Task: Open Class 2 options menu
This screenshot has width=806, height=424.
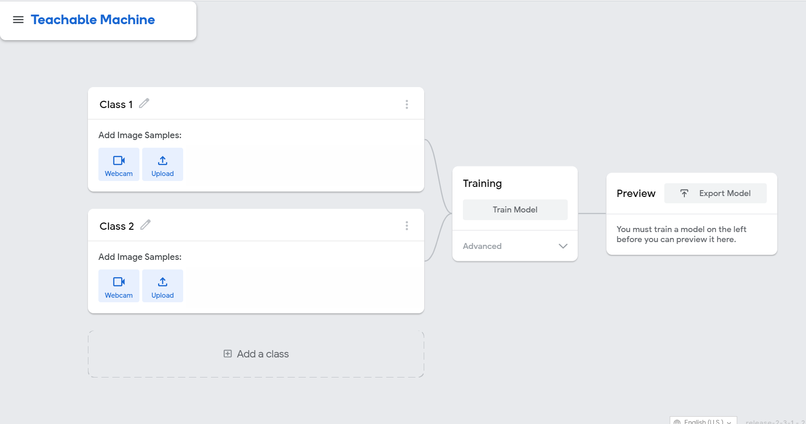Action: [407, 226]
